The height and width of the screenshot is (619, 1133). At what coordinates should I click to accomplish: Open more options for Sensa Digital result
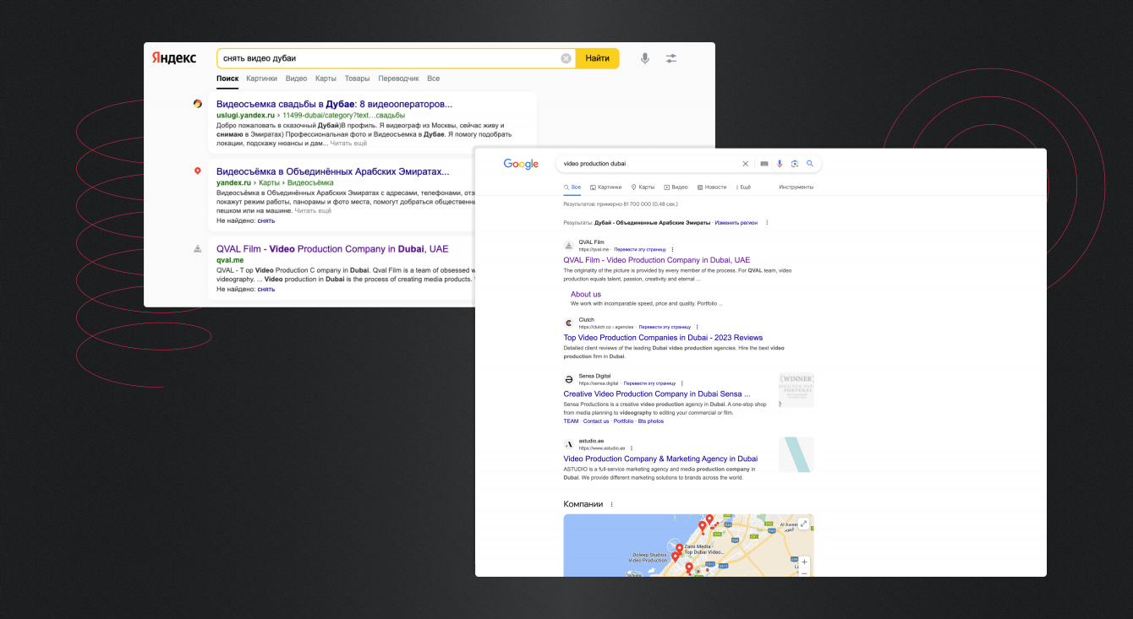[x=681, y=383]
